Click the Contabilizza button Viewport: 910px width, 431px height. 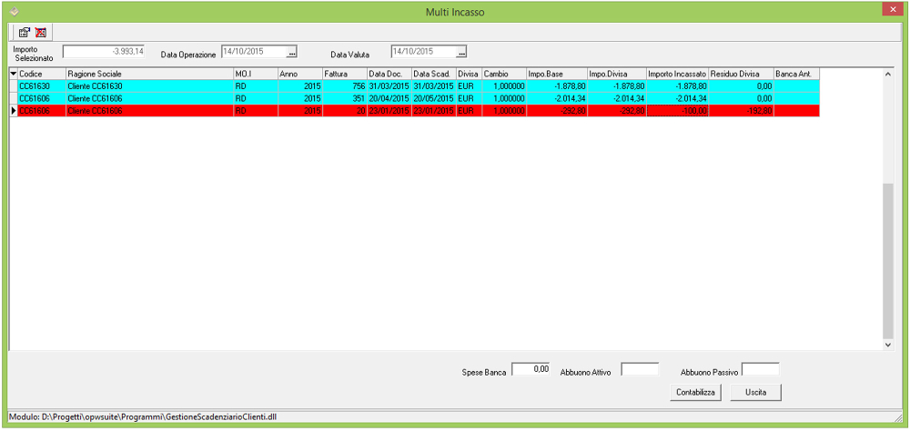click(696, 392)
